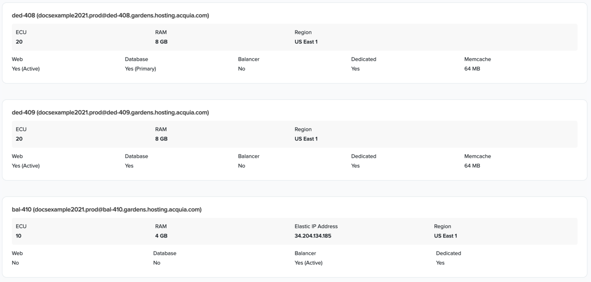The height and width of the screenshot is (282, 591).
Task: Click ded-409 Region US East 1
Action: pos(306,139)
